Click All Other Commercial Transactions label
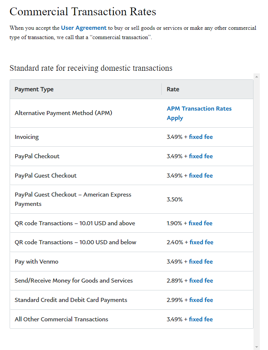 tap(61, 319)
